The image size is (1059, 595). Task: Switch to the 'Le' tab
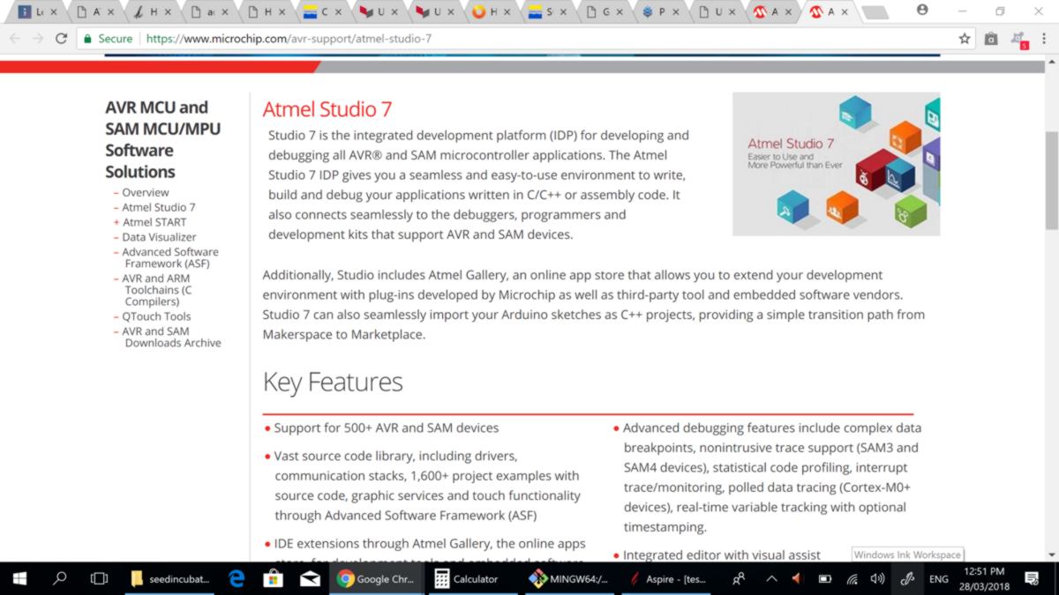pos(39,12)
